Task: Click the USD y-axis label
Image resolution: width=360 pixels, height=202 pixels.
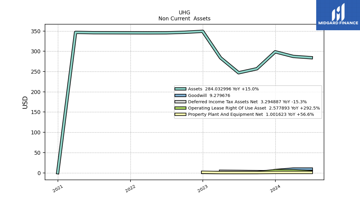Action: point(25,102)
